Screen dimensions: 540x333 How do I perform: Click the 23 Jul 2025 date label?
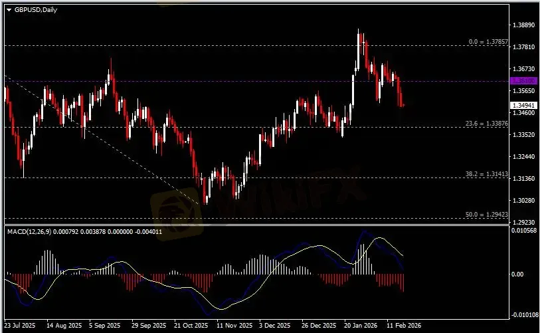(20, 326)
